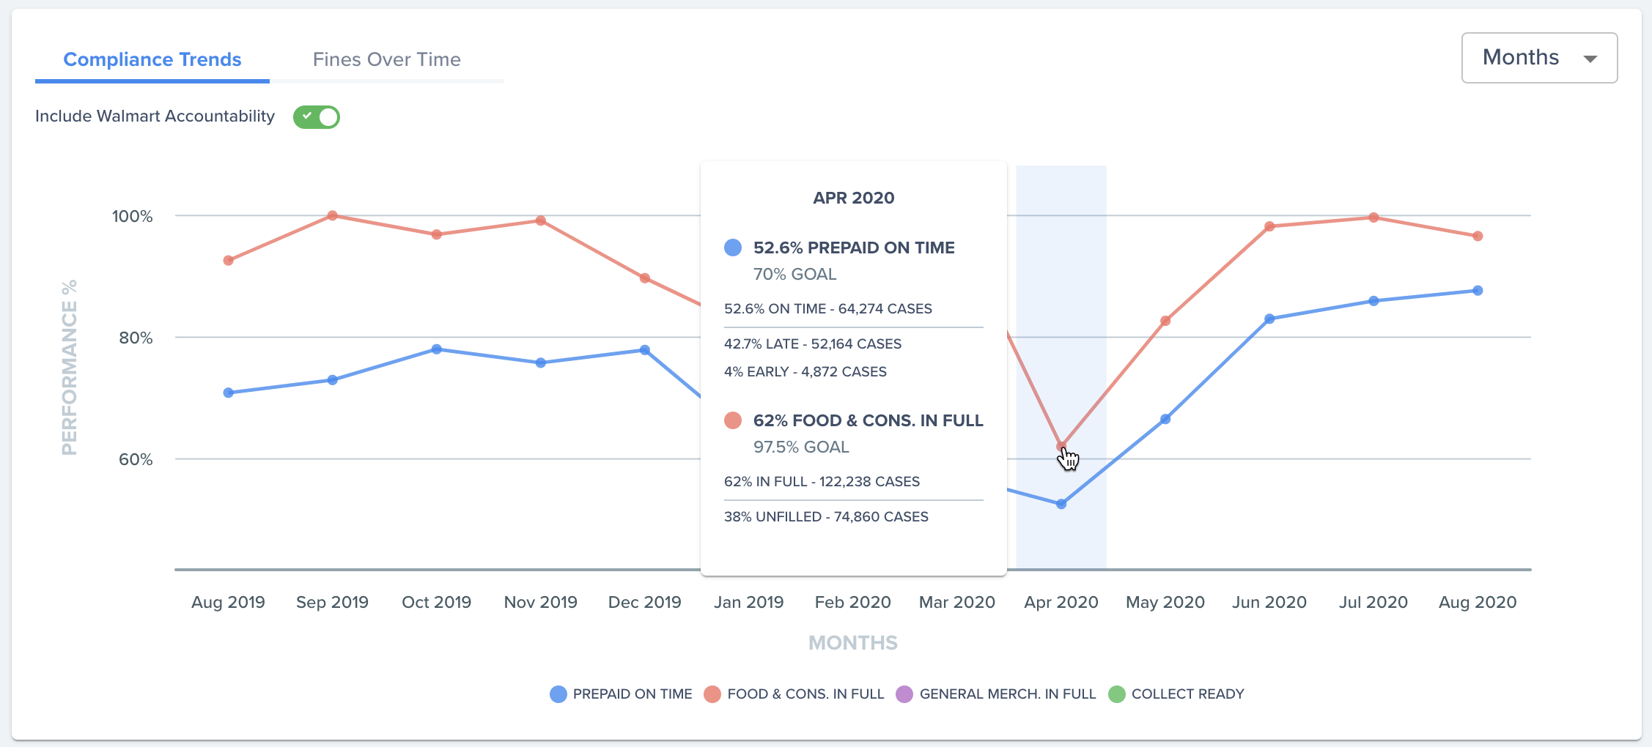Screen dimensions: 1652x747
Task: Switch to the Compliance Trends tab
Action: coord(152,59)
